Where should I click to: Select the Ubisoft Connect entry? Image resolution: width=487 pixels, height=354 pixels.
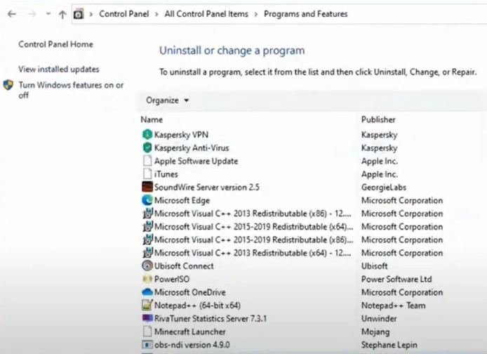pyautogui.click(x=184, y=266)
